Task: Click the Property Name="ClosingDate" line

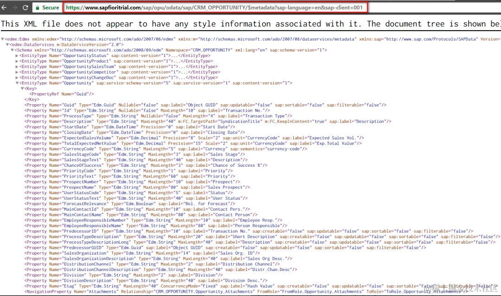Action: tap(135, 132)
